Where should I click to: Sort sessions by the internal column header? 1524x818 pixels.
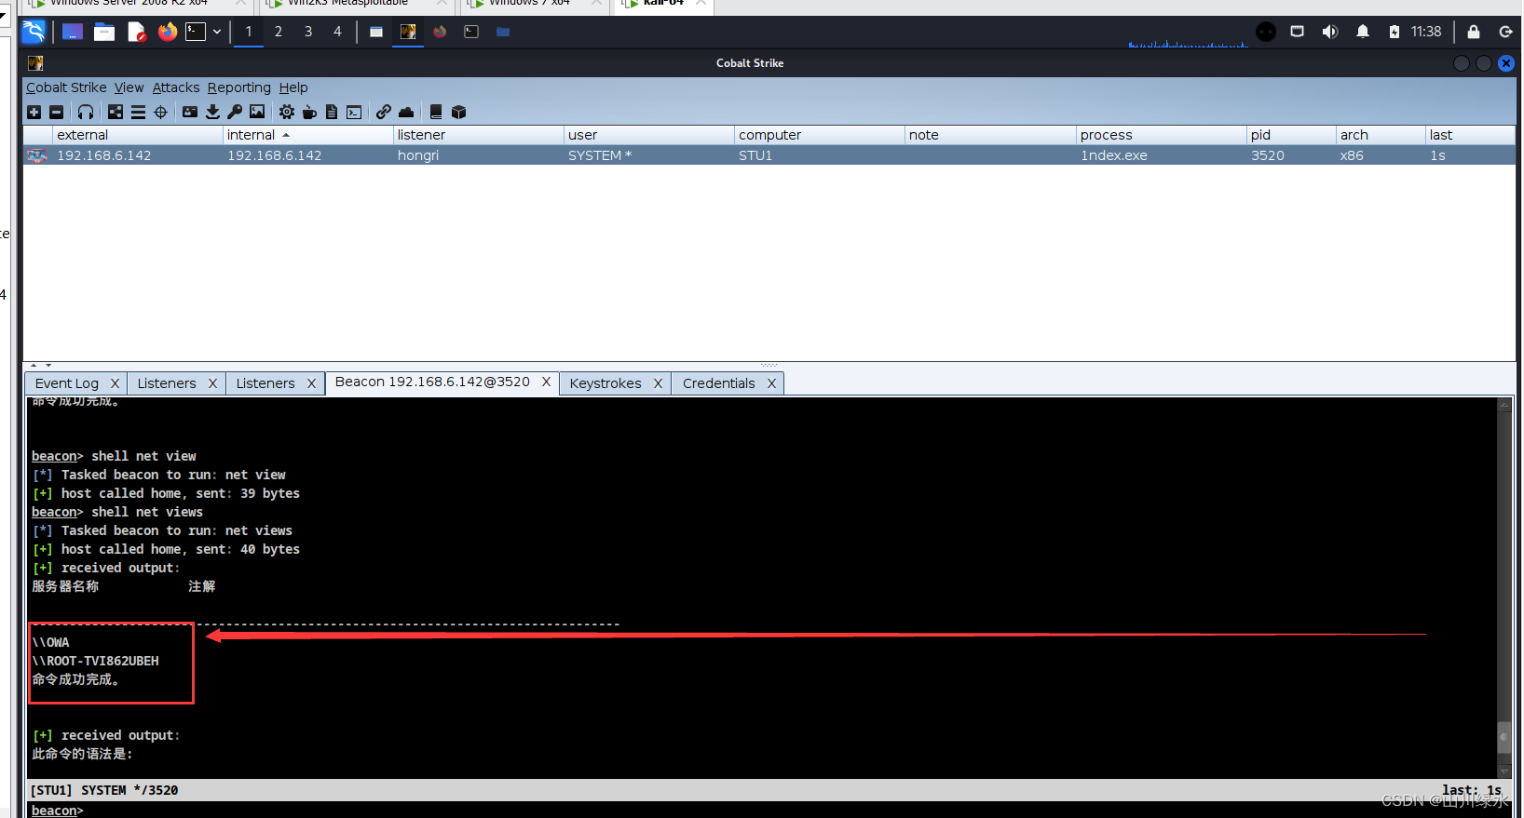308,135
